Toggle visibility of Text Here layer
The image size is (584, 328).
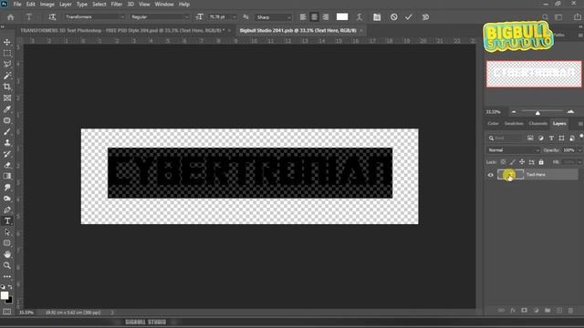[x=491, y=175]
